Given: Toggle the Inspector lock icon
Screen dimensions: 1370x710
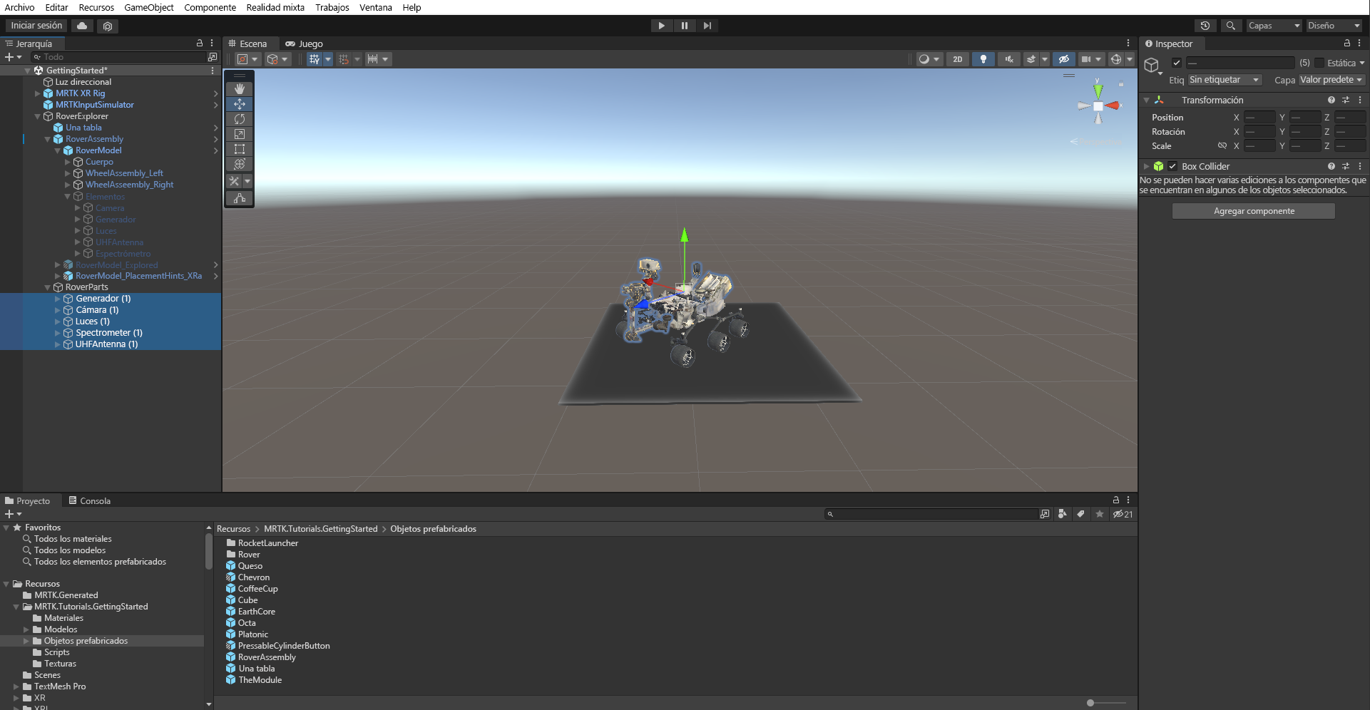Looking at the screenshot, I should (1347, 43).
